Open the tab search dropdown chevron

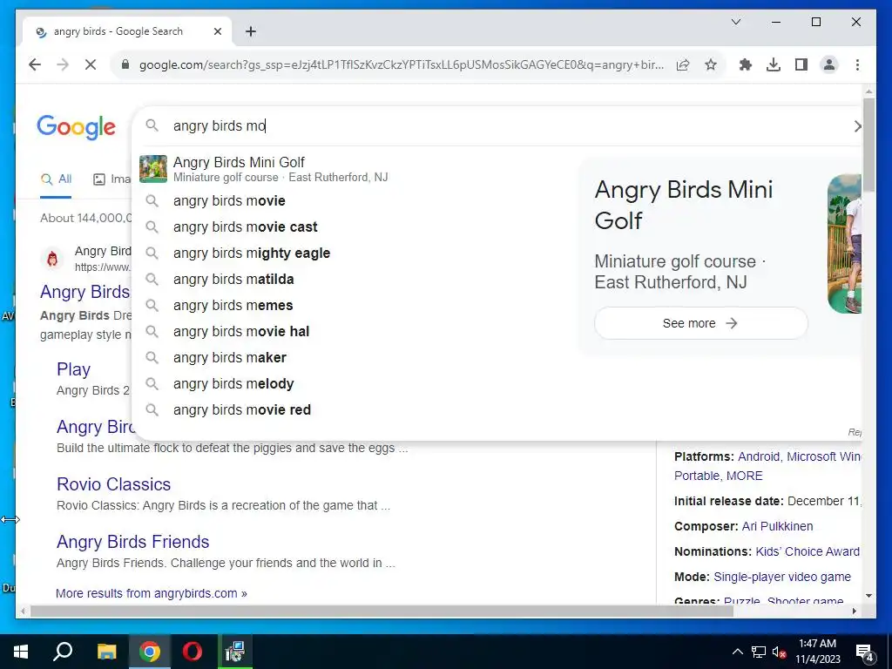pos(735,22)
